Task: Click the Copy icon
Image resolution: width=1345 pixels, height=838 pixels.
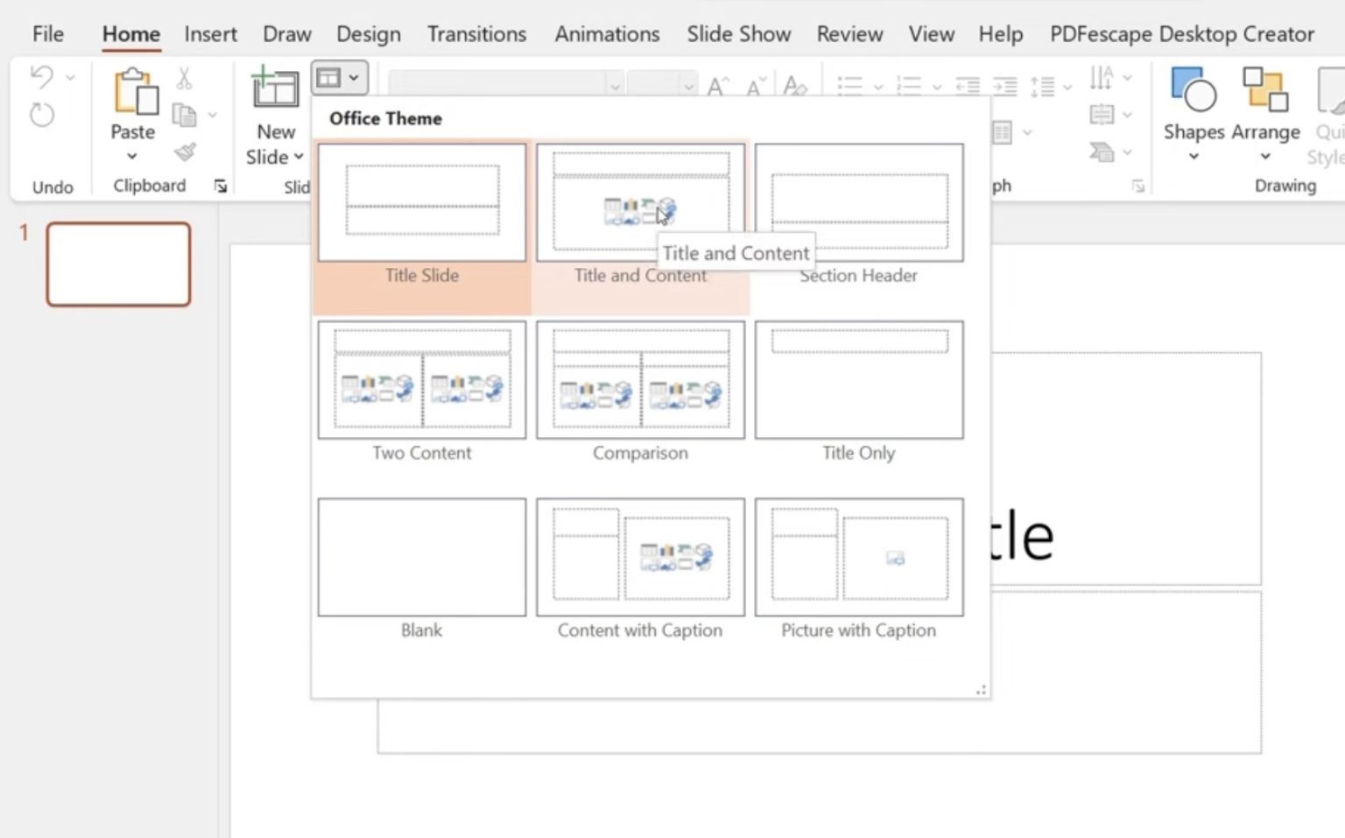Action: [183, 114]
